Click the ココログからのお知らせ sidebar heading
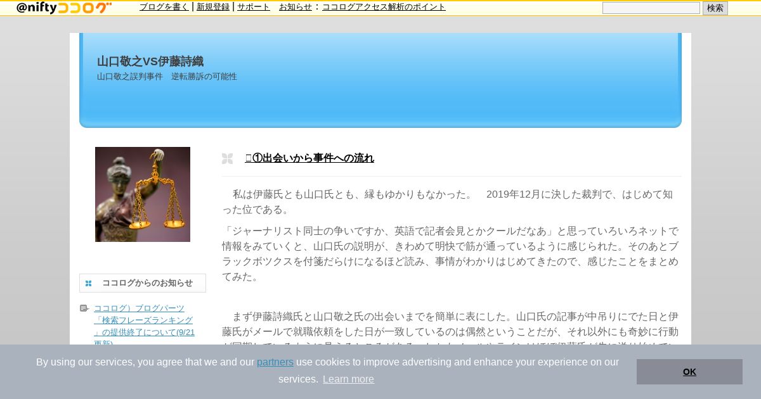The width and height of the screenshot is (761, 399). point(147,283)
